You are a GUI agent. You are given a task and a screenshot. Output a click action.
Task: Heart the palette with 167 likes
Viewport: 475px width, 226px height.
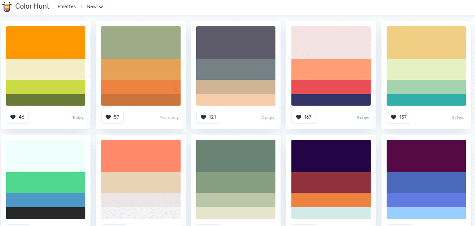point(303,117)
